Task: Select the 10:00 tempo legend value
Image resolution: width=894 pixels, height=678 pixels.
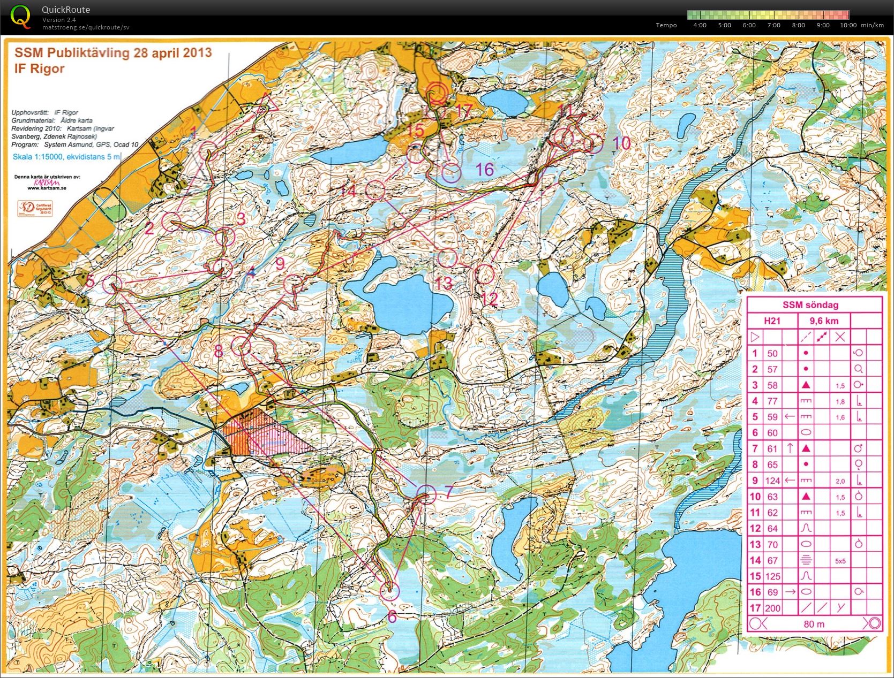Action: pos(848,25)
